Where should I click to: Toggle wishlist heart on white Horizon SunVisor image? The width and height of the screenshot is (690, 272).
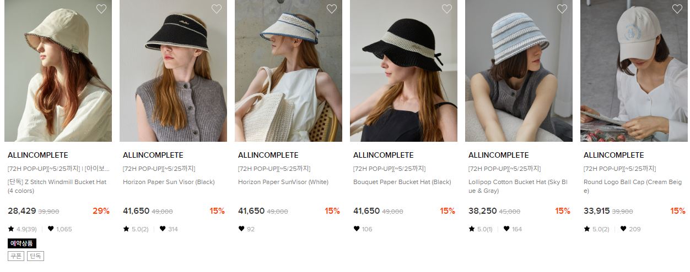coord(332,9)
